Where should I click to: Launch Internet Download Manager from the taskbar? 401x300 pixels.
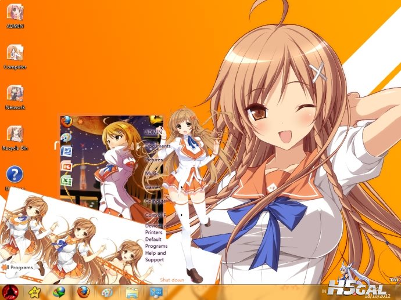[x=59, y=292]
